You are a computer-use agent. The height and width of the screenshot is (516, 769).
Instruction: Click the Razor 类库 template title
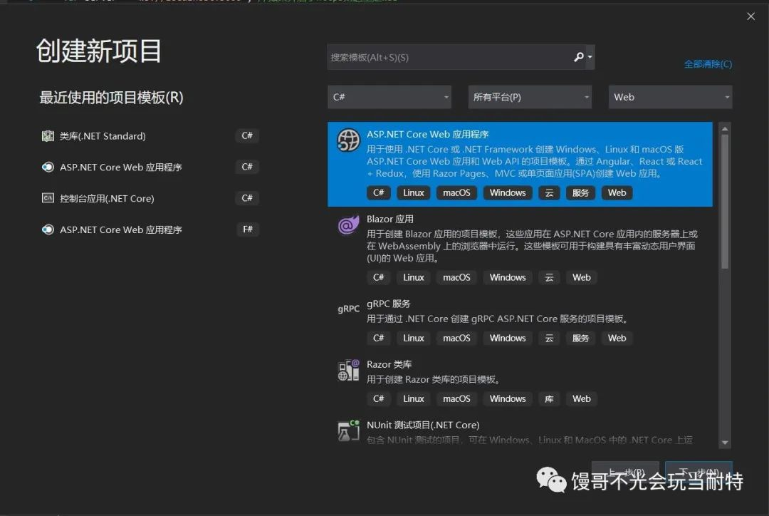(389, 364)
